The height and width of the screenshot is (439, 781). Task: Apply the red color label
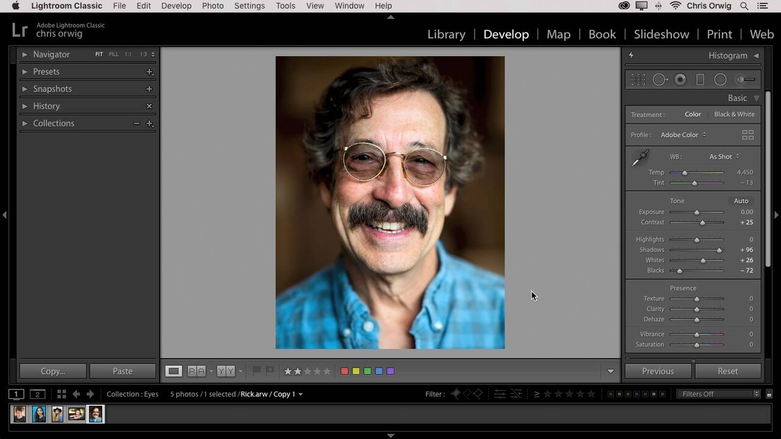[344, 371]
